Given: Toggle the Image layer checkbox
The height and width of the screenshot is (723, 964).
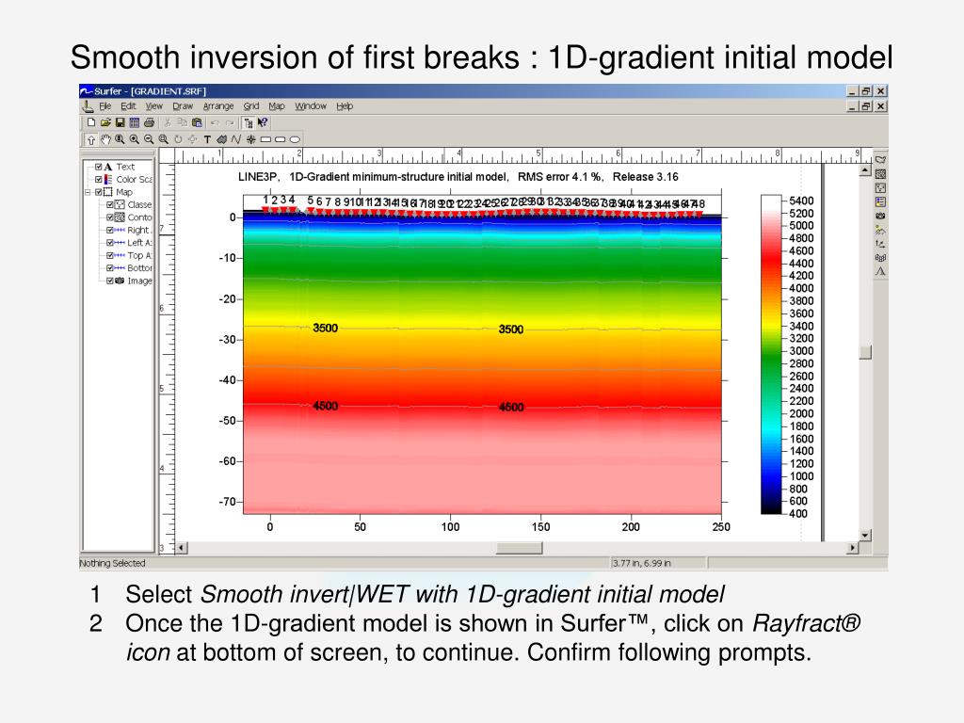Looking at the screenshot, I should click(110, 281).
